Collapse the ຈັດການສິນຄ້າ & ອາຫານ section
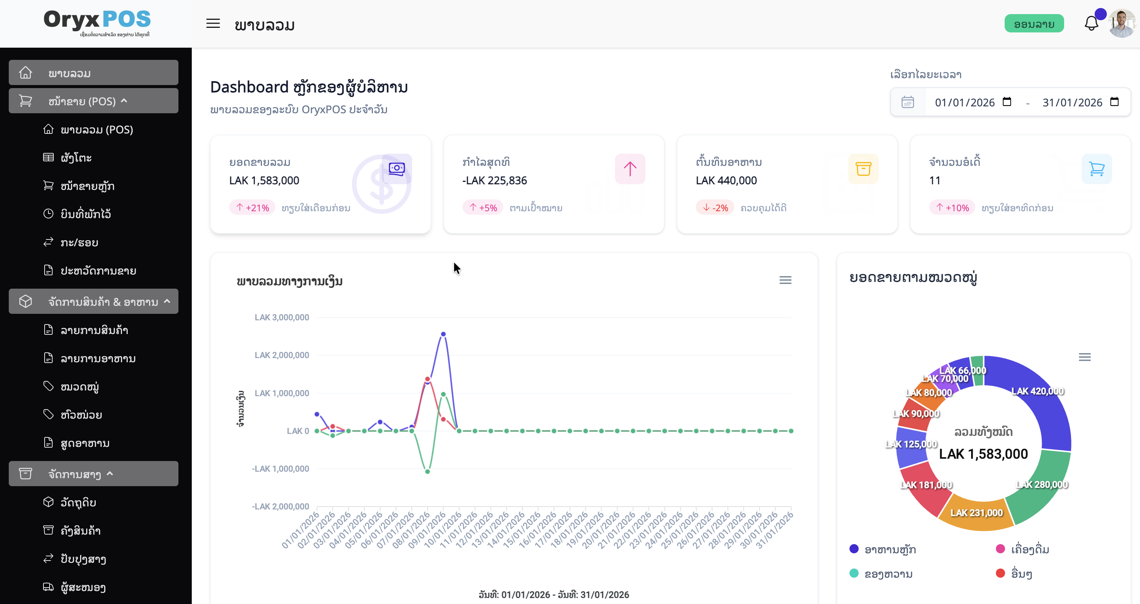1140x604 pixels. tap(167, 301)
